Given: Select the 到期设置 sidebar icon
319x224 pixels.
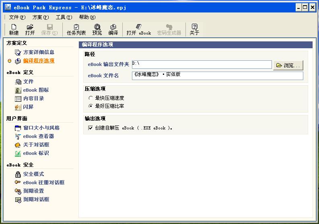Looking at the screenshot, I should 18,191.
